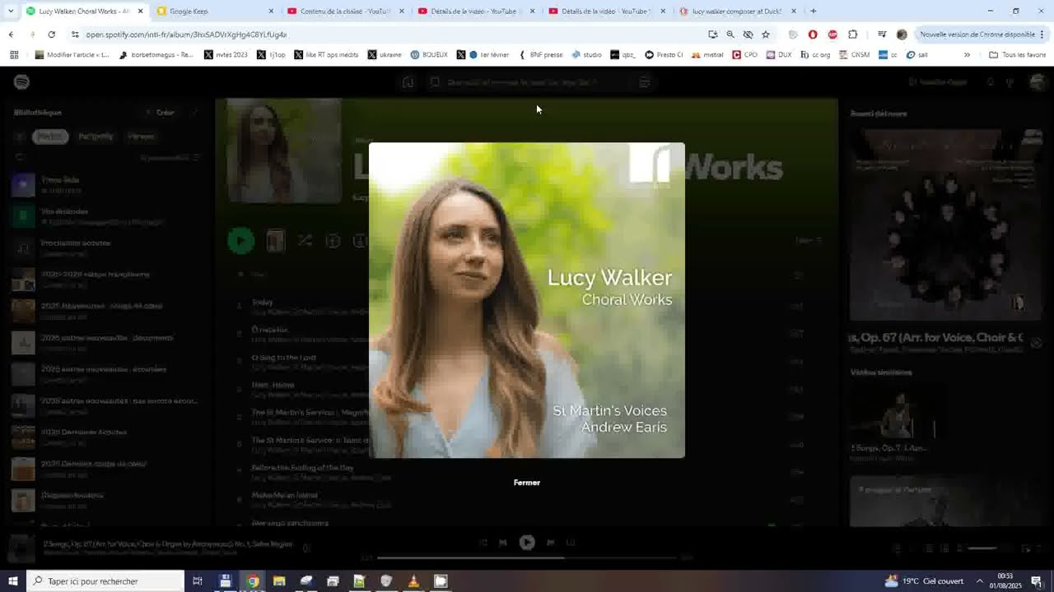Bookmark this page with the star icon
1054x592 pixels.
tap(766, 35)
